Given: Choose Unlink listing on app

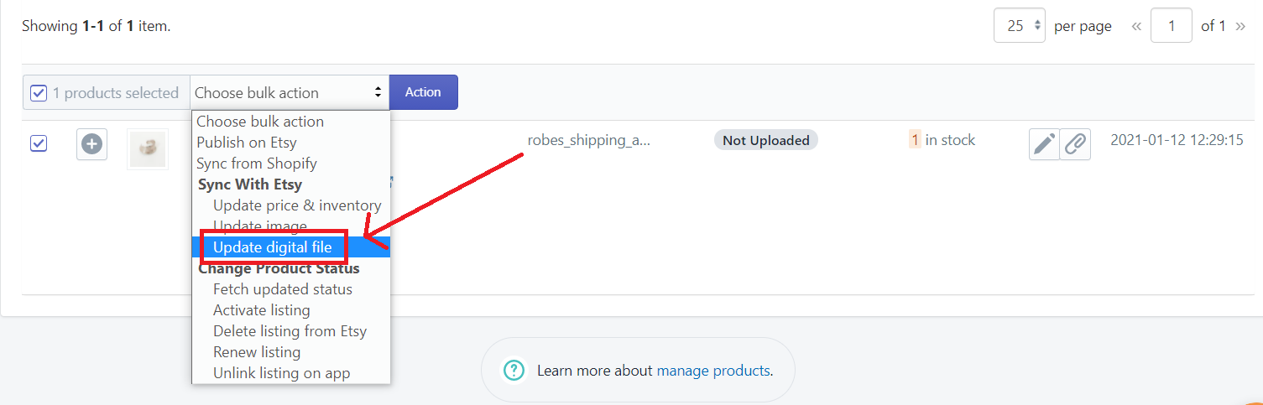Looking at the screenshot, I should tap(281, 373).
